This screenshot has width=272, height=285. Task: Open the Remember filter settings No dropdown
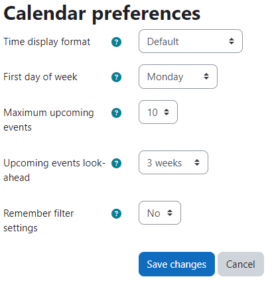[160, 213]
